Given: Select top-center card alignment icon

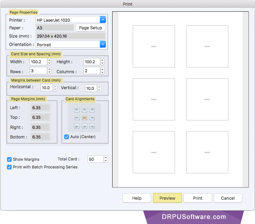Looking at the screenshot, I should (x=85, y=110).
